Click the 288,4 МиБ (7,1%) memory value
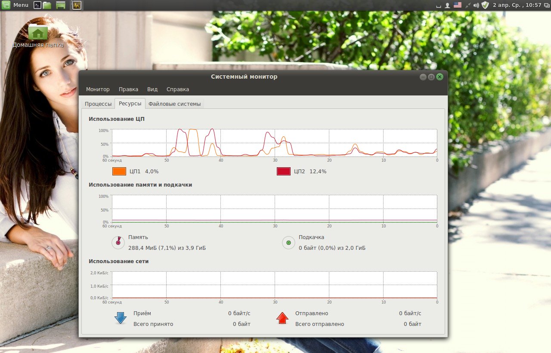This screenshot has height=353, width=551. (167, 248)
